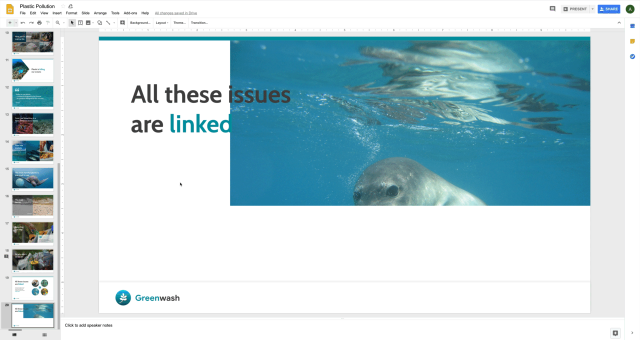Open the Format menu

click(71, 13)
